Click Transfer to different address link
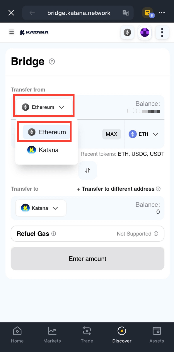 (116, 189)
